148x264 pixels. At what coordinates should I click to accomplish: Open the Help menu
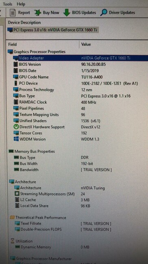21,4
